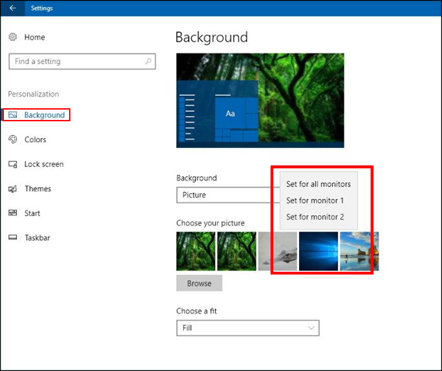Screen dimensions: 442x371
Task: Open the Themes section
Action: (x=38, y=188)
